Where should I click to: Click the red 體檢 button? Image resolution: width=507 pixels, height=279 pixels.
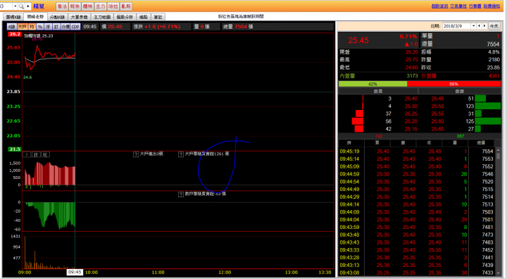point(87,6)
